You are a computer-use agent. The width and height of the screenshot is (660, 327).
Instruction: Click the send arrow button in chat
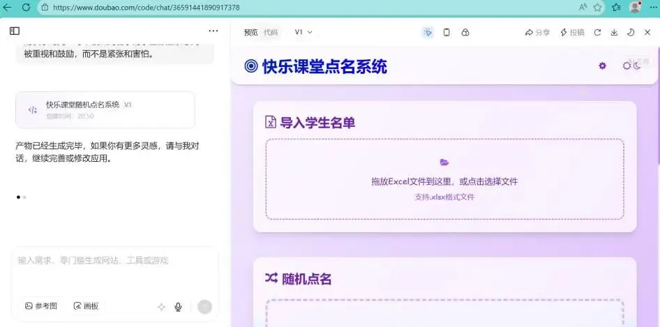(204, 307)
